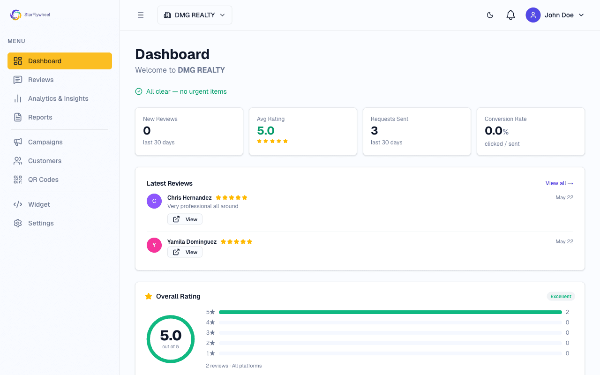
Task: Follow the View all reviews link
Action: (559, 183)
